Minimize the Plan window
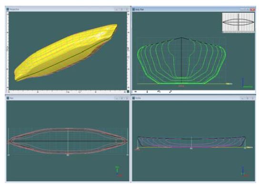The image size is (259, 185). click(117, 98)
